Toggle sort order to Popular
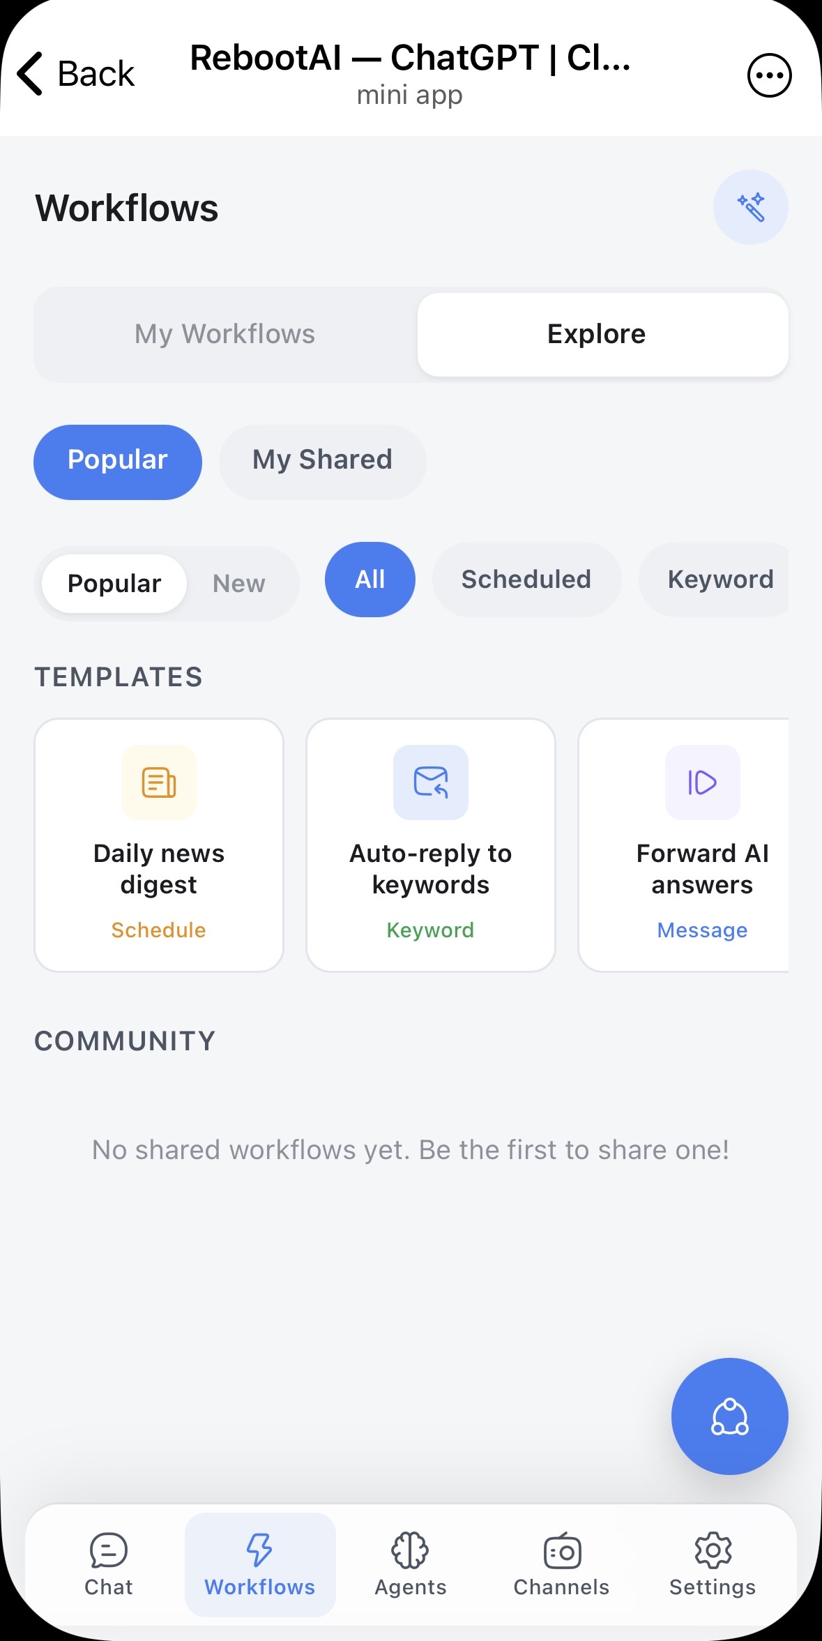This screenshot has height=1641, width=822. pos(114,584)
